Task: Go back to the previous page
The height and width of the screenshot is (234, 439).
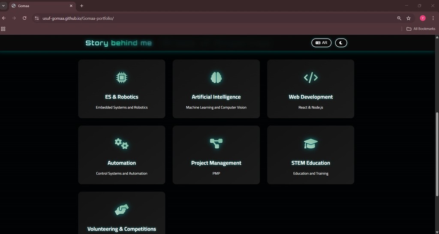Action: pos(4,18)
